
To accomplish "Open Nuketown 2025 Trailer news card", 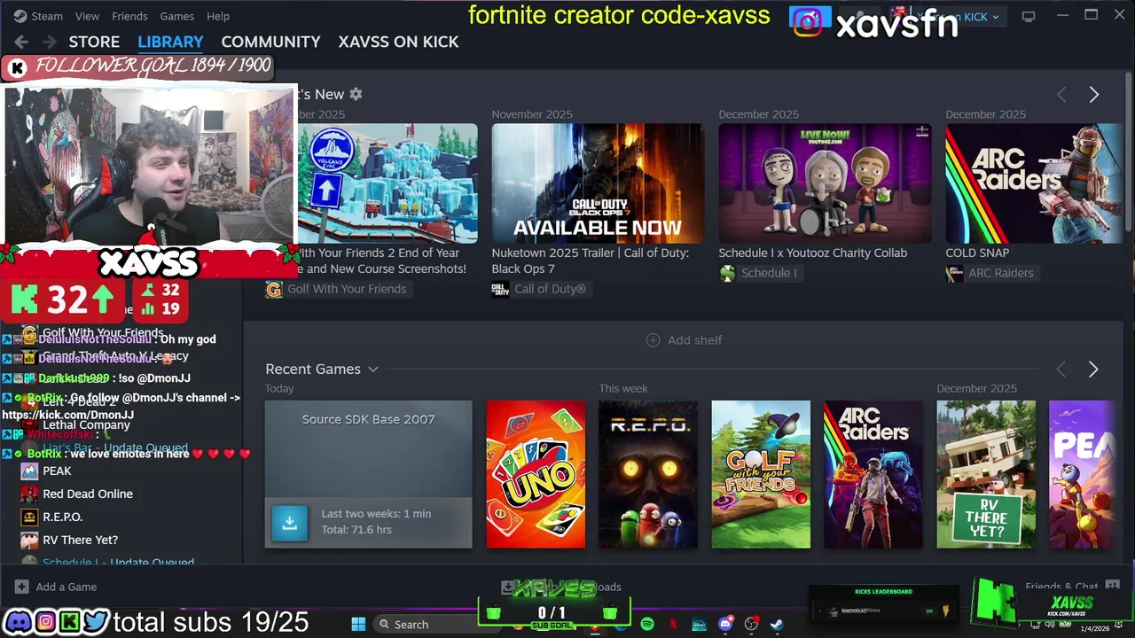I will pos(598,183).
